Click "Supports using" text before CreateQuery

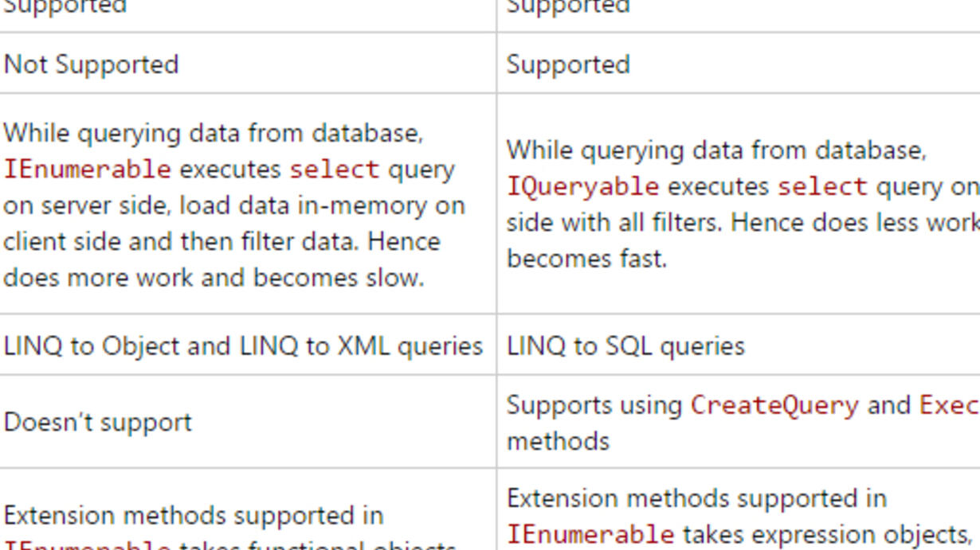[594, 405]
